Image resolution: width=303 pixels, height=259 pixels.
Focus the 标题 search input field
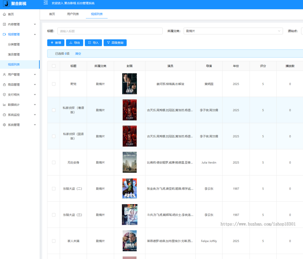[110, 31]
